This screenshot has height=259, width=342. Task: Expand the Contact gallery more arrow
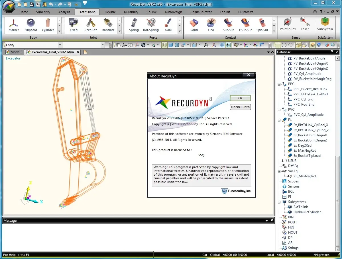(274, 31)
